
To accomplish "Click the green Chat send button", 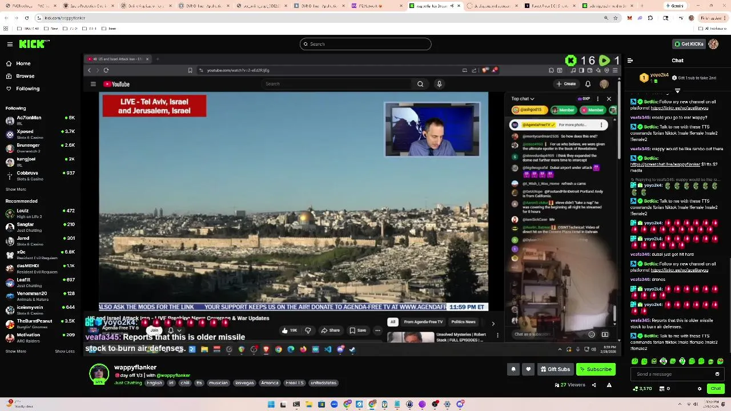I will (716, 389).
